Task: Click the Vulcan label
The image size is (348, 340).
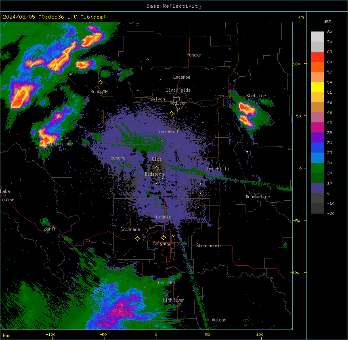Action: [x=219, y=320]
